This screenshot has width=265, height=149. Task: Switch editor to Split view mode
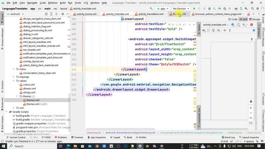(243, 19)
